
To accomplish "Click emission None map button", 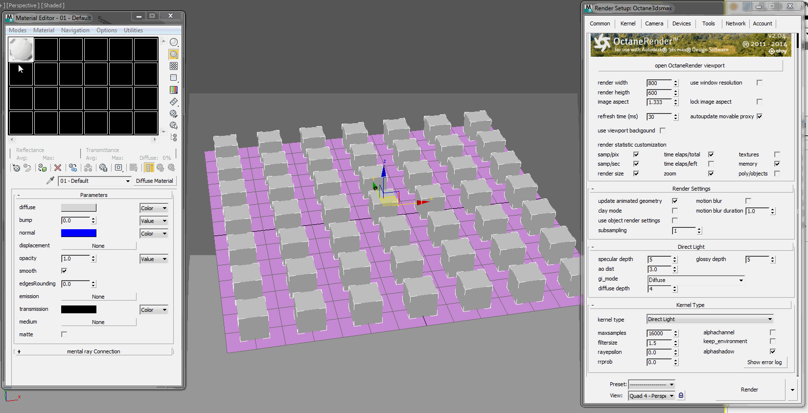I will (x=98, y=297).
